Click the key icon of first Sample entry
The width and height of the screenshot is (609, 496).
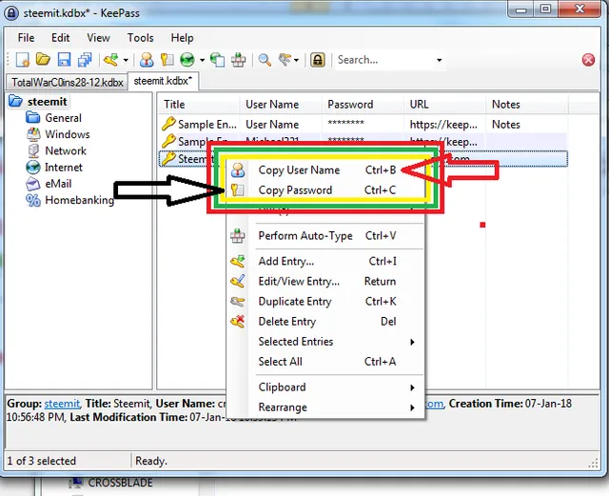click(168, 124)
